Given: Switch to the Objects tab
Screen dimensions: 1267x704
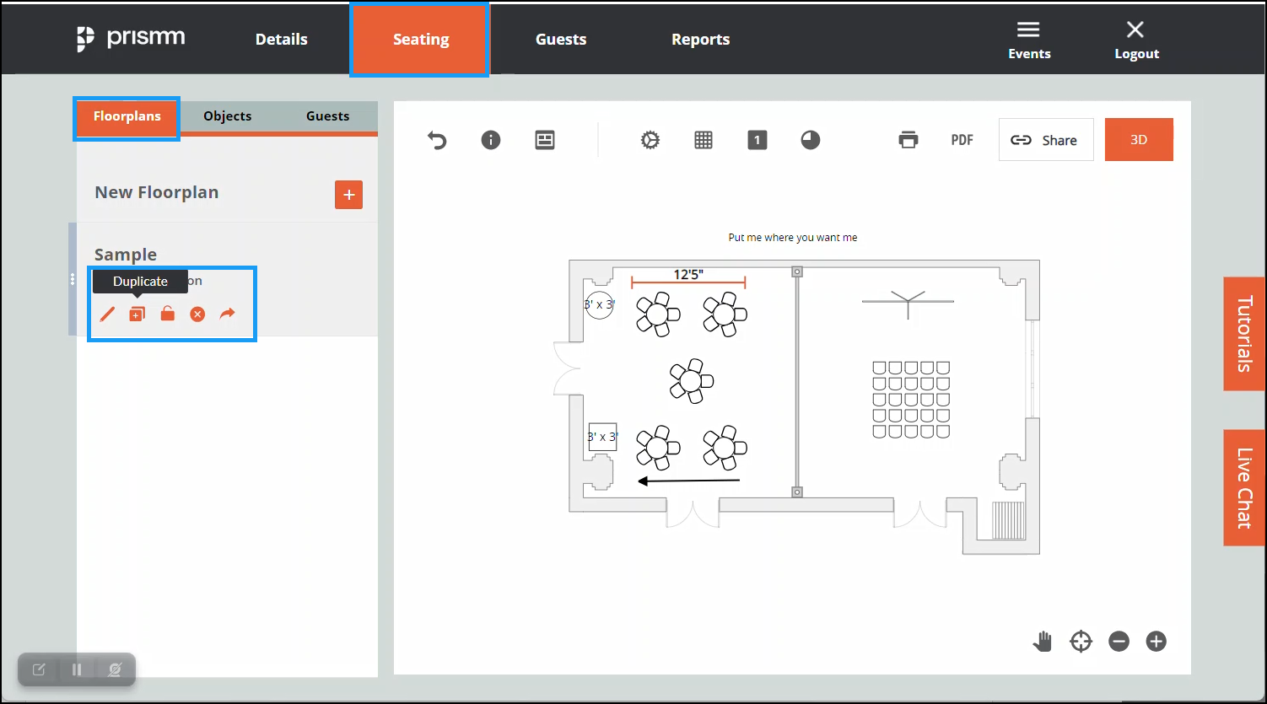Looking at the screenshot, I should (x=226, y=116).
